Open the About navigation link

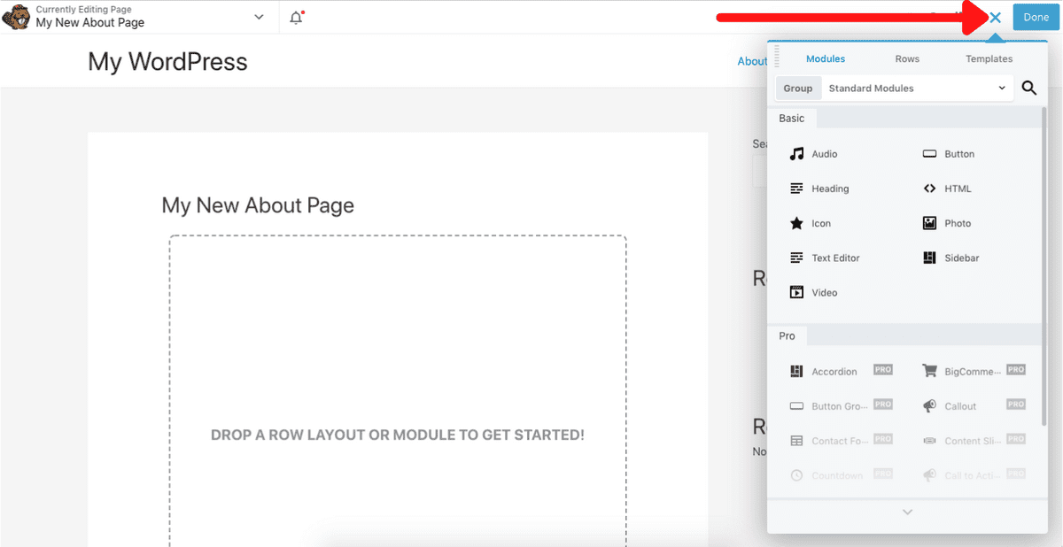(x=752, y=61)
